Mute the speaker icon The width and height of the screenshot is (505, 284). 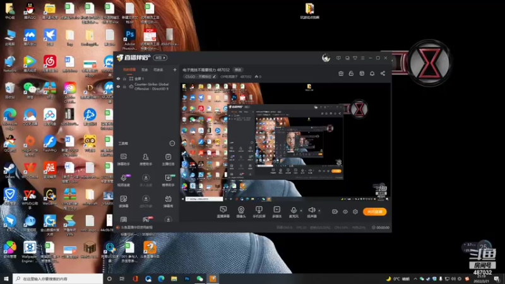[x=311, y=210]
